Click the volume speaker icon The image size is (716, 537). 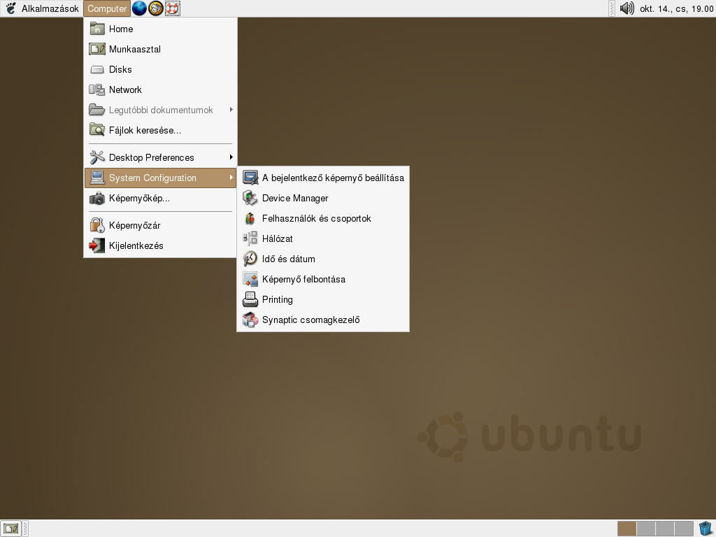coord(627,8)
